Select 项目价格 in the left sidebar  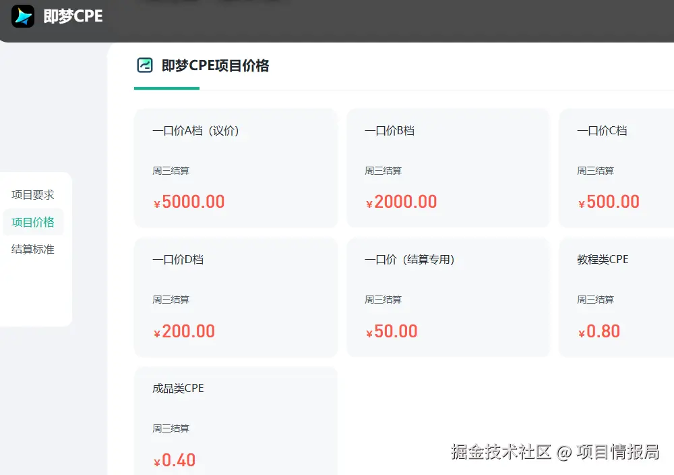32,222
